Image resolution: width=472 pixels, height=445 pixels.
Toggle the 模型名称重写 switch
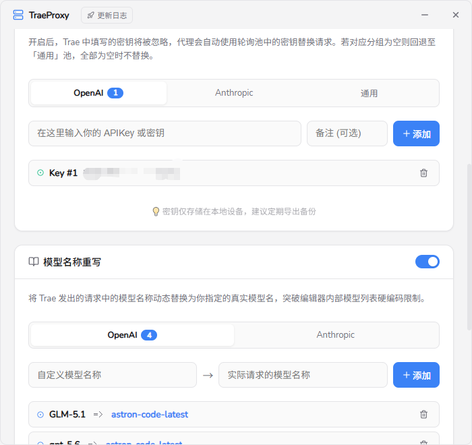click(427, 262)
